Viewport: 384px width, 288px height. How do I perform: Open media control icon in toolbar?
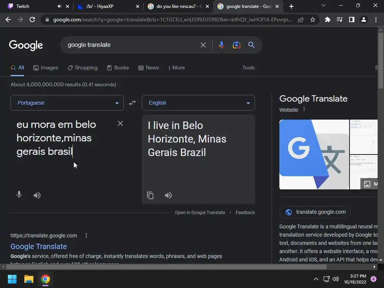(x=339, y=19)
